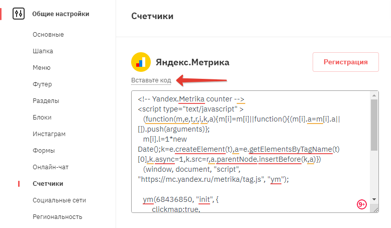391x228 pixels.
Task: Click the Регистрация button
Action: [x=346, y=62]
